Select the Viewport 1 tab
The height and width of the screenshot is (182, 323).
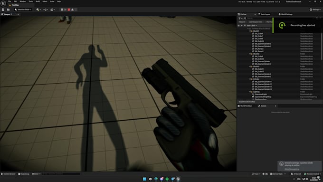[x=8, y=14]
